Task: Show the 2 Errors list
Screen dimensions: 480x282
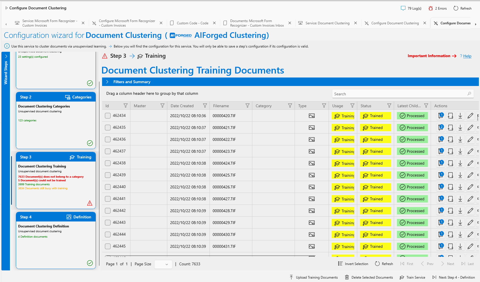Action: (437, 8)
